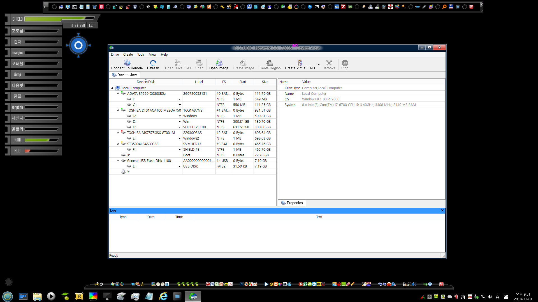
Task: Click the volume speaker tray icon
Action: [x=490, y=297]
